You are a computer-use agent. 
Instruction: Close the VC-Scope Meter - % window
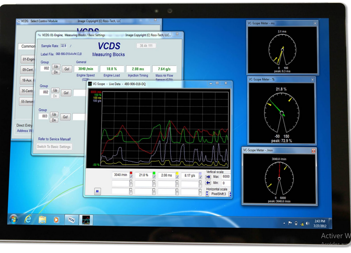point(313,80)
